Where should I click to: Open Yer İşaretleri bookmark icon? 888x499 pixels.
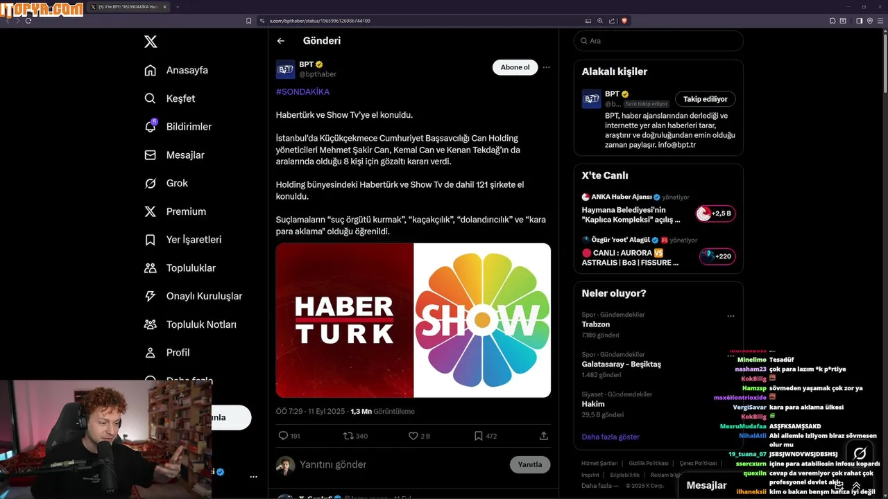[x=150, y=240]
